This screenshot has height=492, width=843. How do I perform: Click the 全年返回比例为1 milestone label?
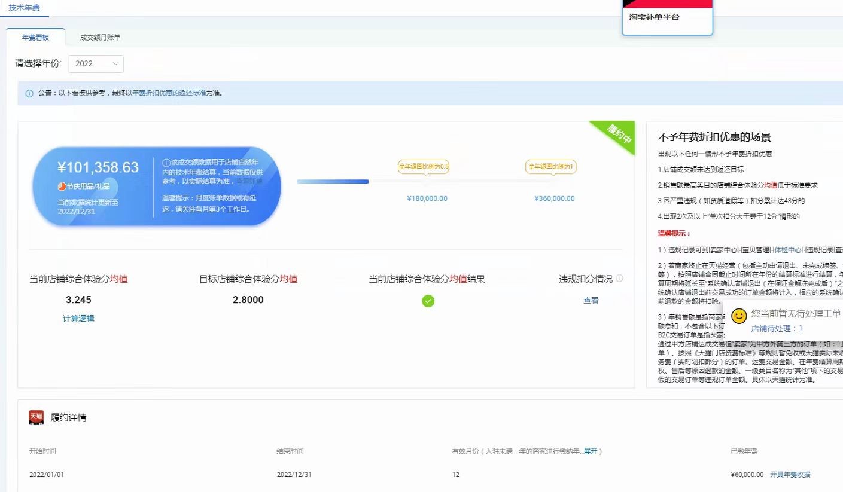click(x=551, y=166)
